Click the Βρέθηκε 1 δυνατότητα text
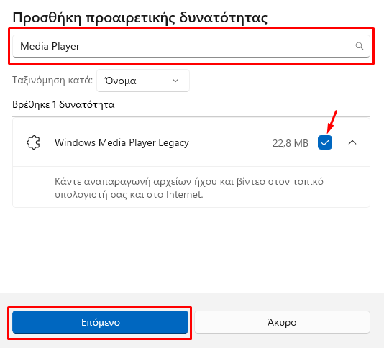 pyautogui.click(x=63, y=104)
